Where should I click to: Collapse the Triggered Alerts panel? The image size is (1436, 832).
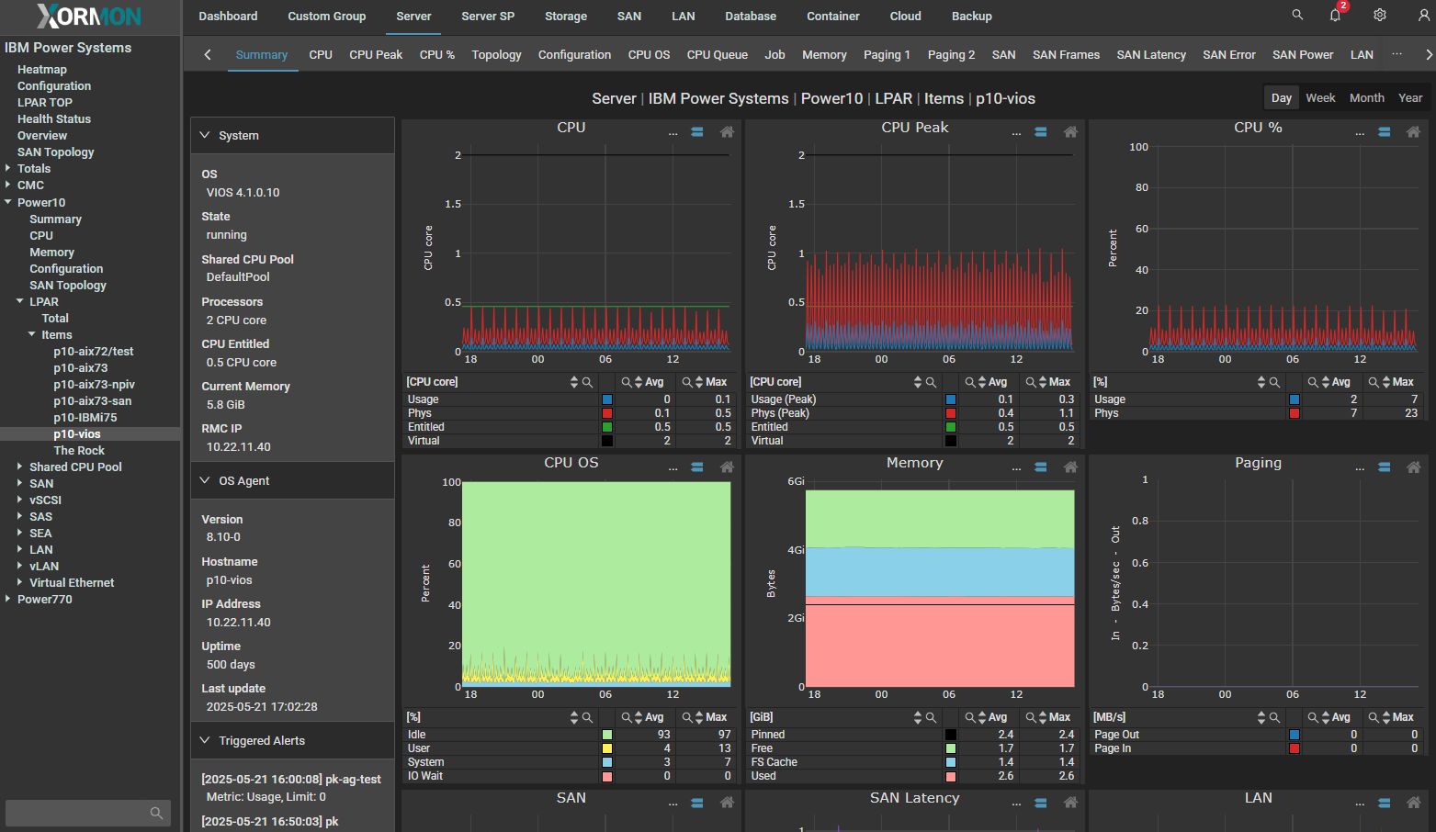pyautogui.click(x=205, y=740)
